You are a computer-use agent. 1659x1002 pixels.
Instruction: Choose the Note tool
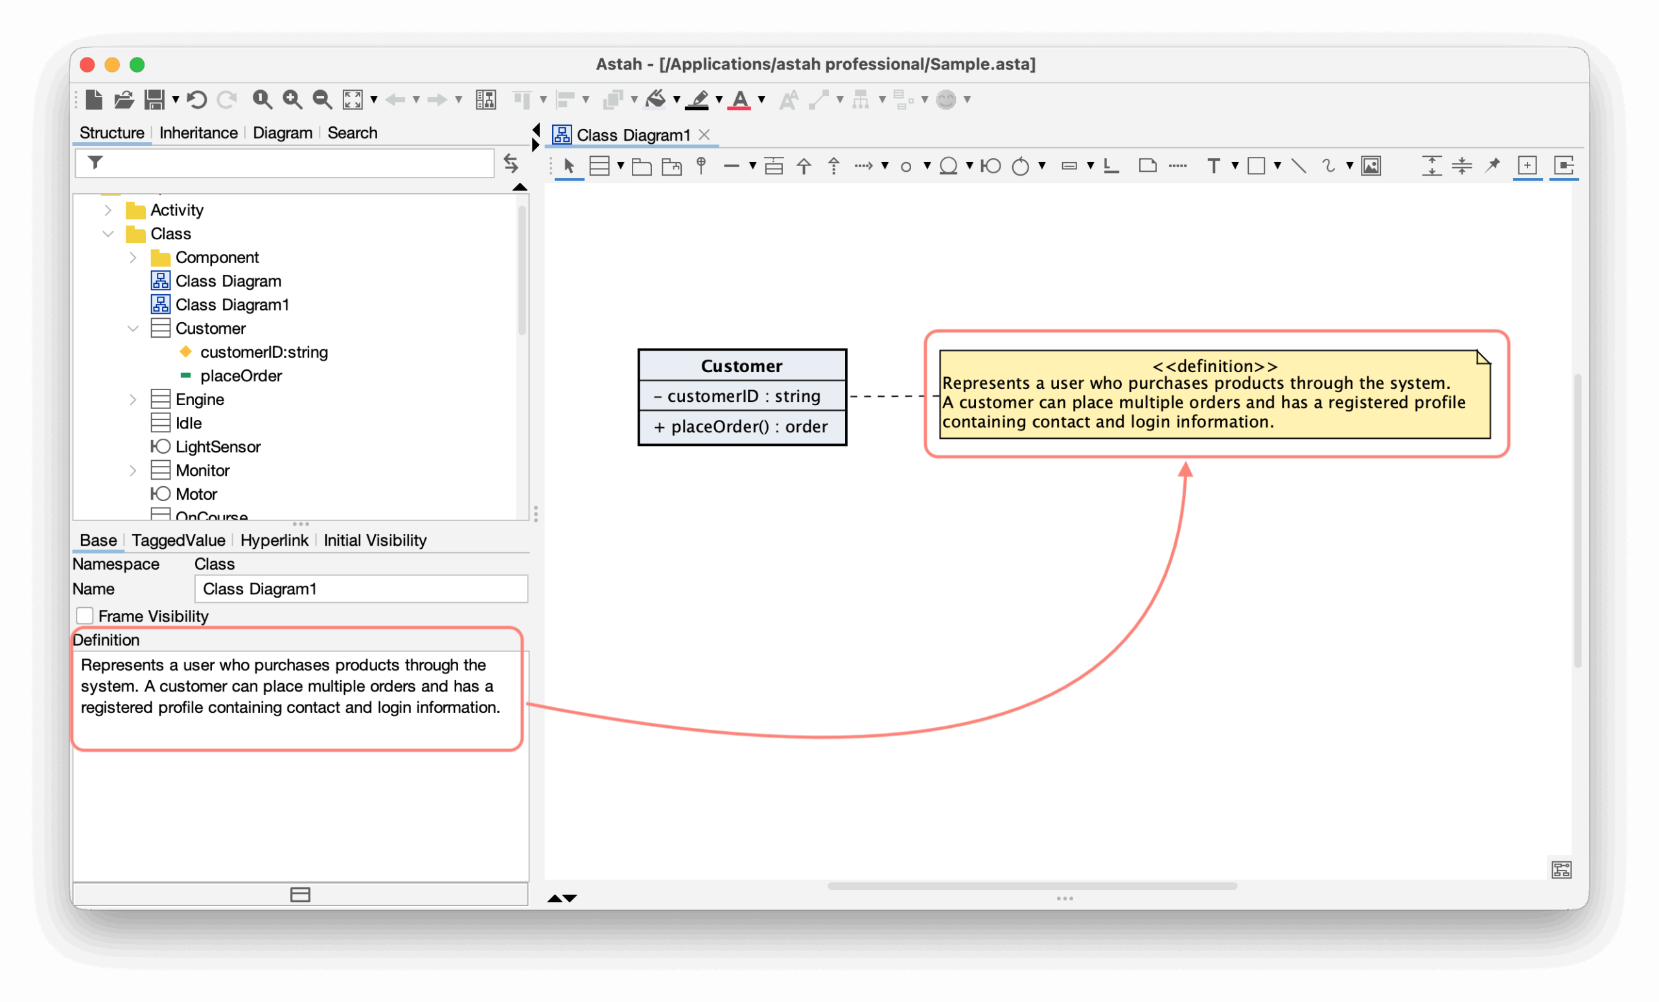point(1148,166)
